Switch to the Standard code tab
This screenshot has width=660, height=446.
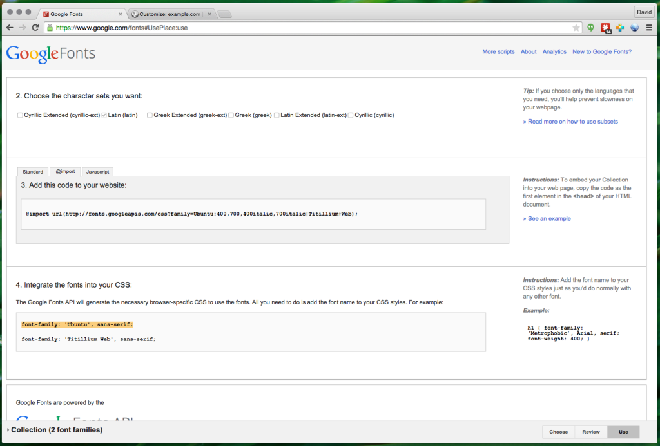pos(33,171)
